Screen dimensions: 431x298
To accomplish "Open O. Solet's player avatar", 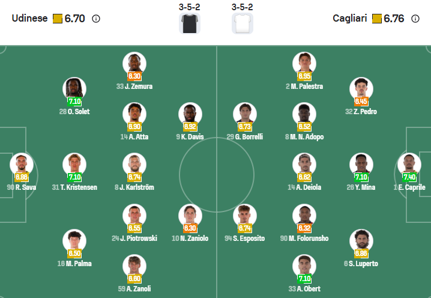I will pos(74,89).
